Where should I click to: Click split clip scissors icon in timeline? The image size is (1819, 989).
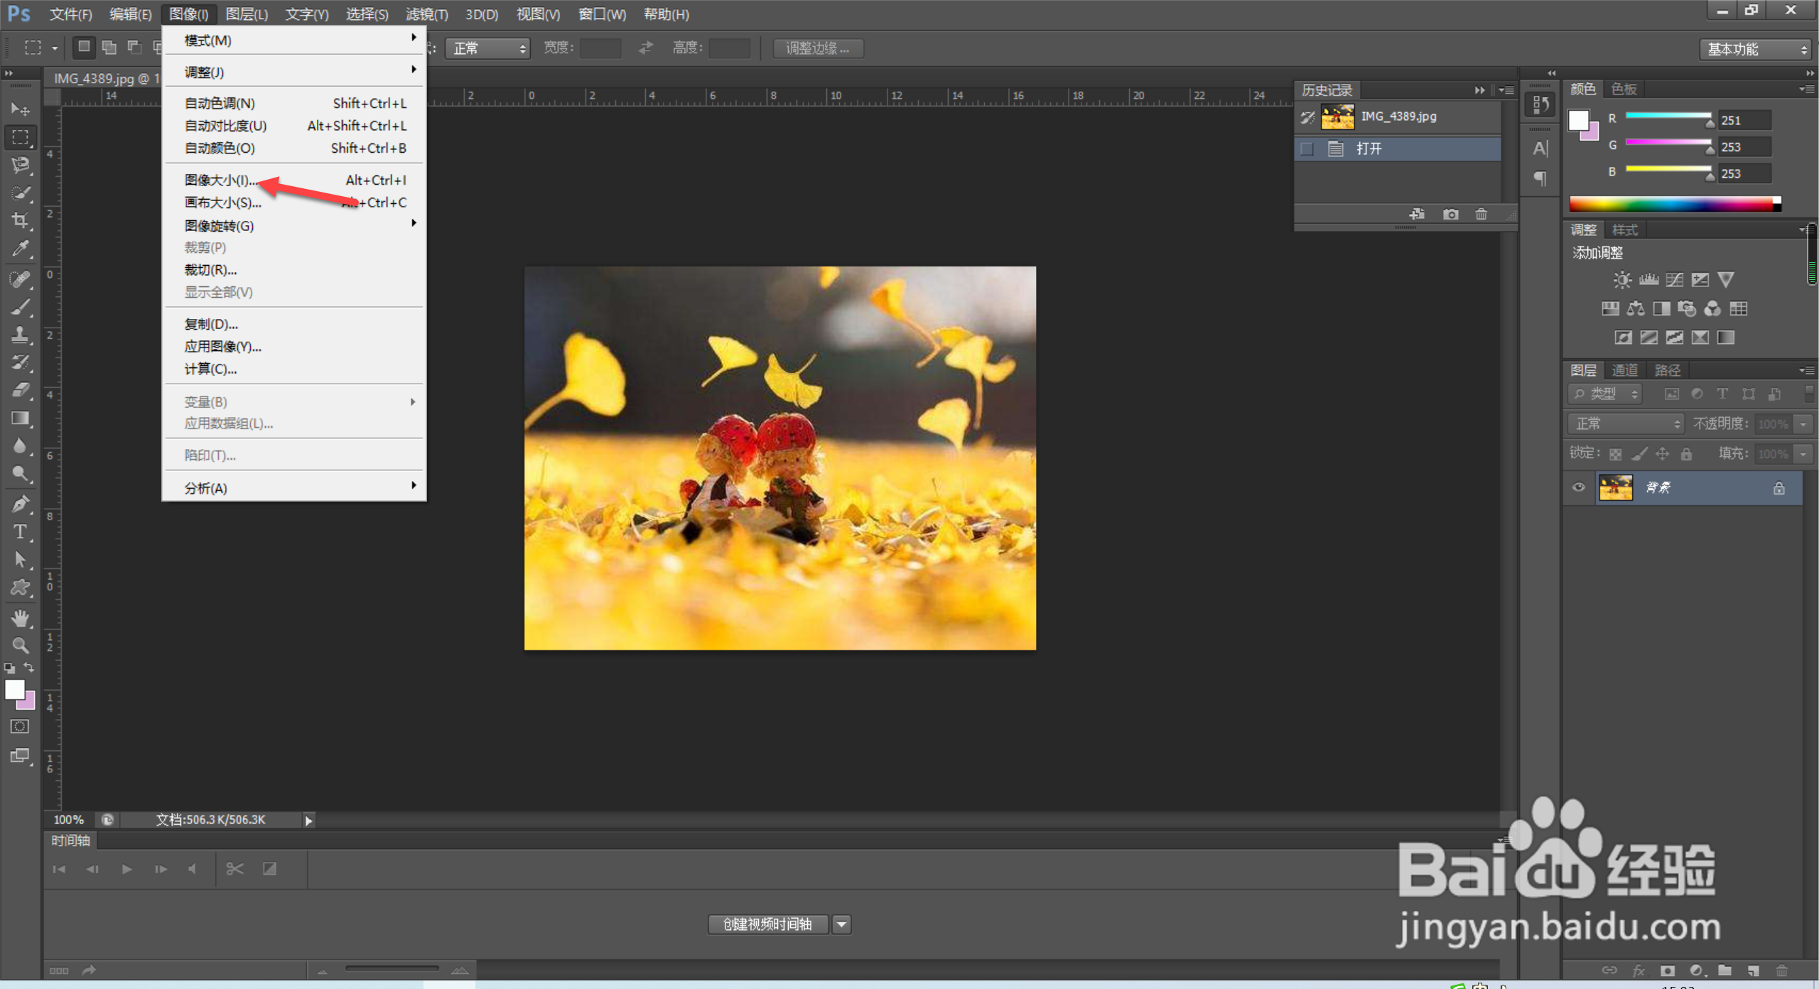[x=234, y=869]
